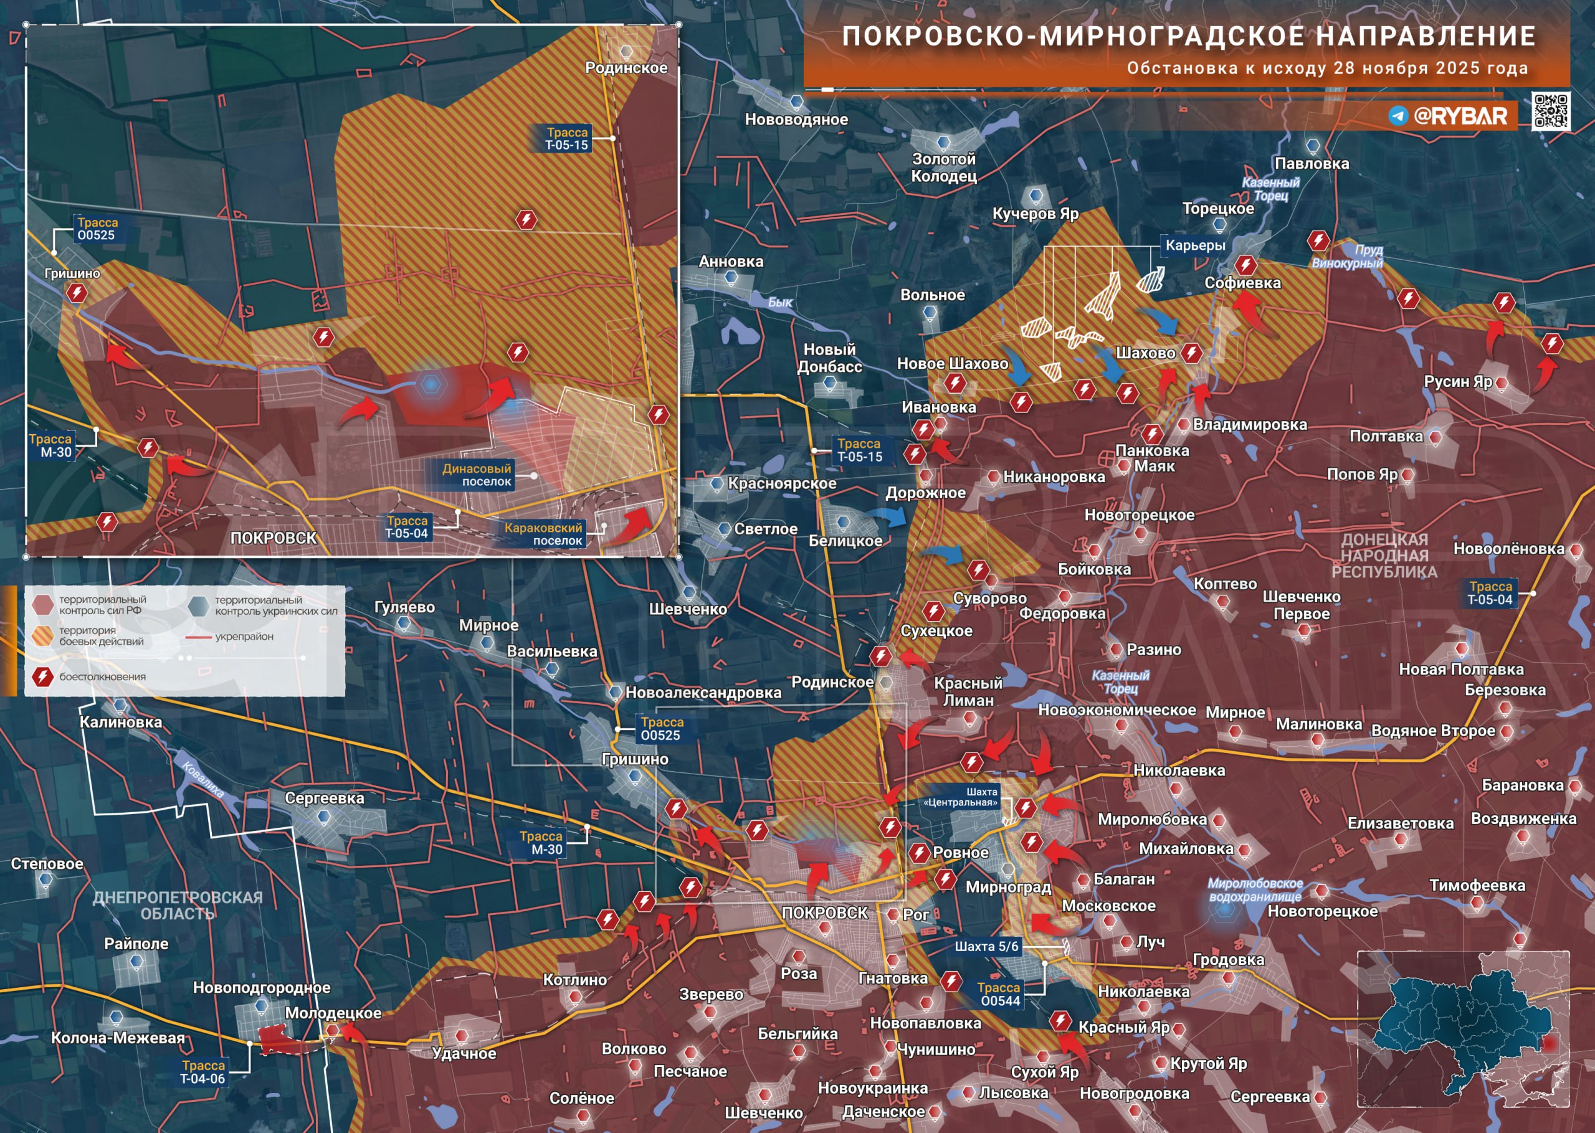This screenshot has height=1133, width=1595.
Task: Click the ПОКРОВСК city label on main map
Action: [x=825, y=913]
